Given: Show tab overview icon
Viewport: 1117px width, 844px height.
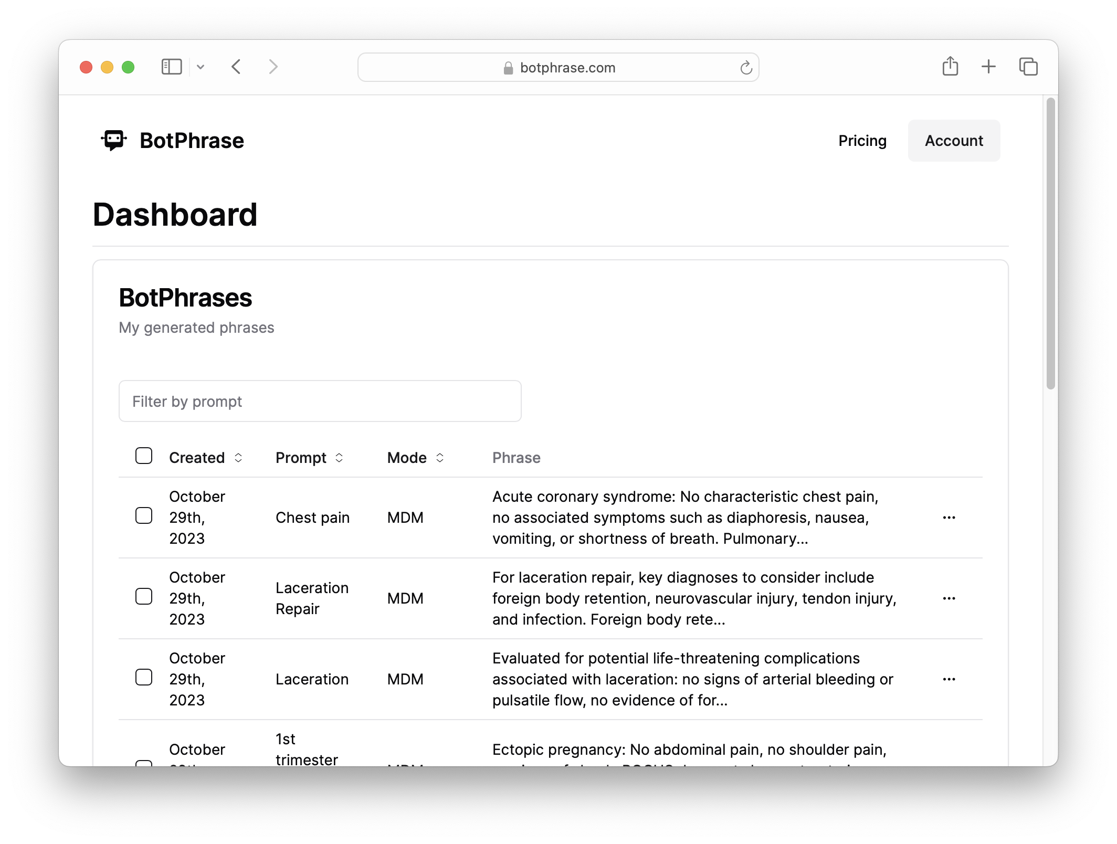Looking at the screenshot, I should click(x=1028, y=67).
